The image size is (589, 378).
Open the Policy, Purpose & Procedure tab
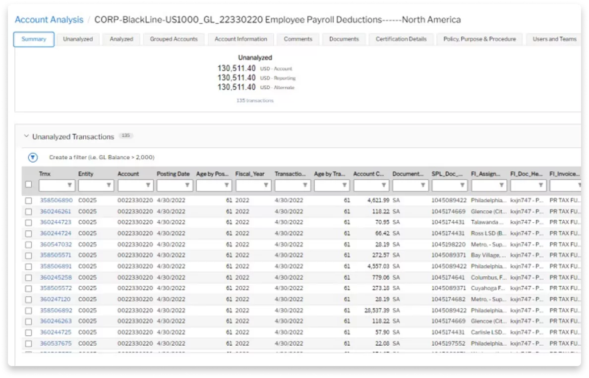(x=480, y=39)
